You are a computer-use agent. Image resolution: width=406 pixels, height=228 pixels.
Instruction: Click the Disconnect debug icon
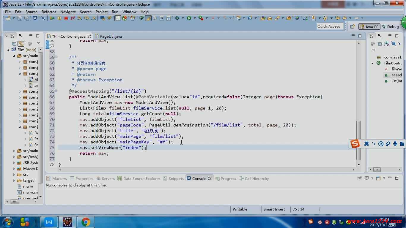73,18
